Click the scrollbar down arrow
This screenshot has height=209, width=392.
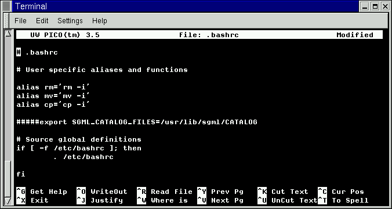pyautogui.click(x=8, y=201)
